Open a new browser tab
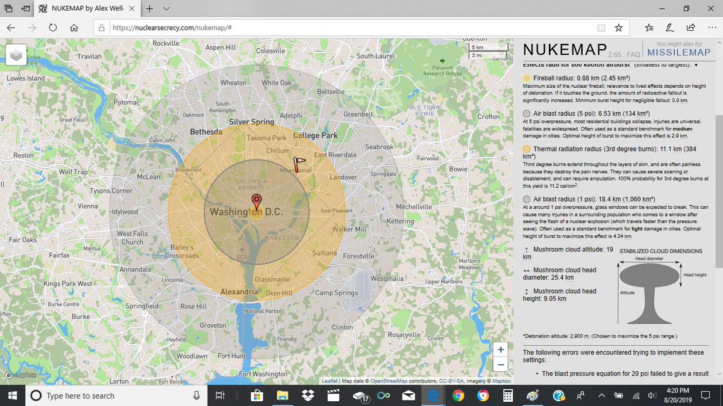 pos(149,9)
